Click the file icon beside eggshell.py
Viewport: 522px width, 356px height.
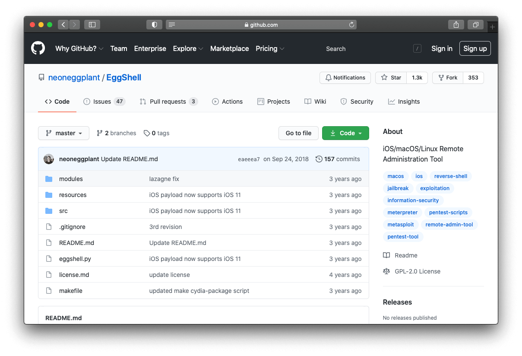click(x=49, y=259)
